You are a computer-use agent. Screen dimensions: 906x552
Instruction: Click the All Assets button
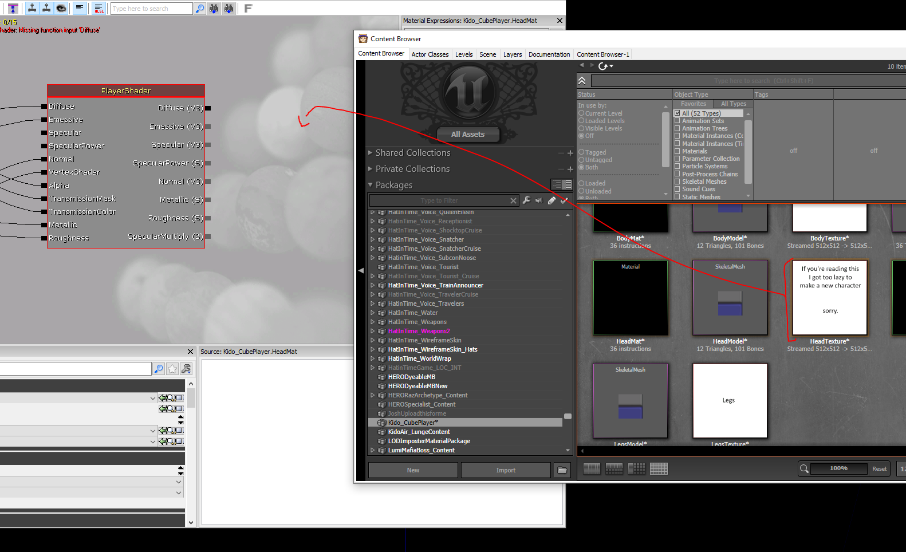tap(468, 134)
